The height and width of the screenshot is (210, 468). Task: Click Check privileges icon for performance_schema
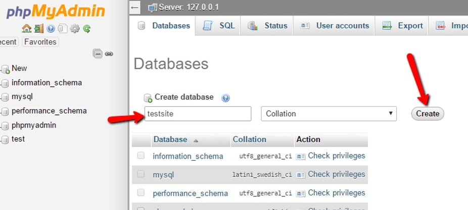pyautogui.click(x=301, y=194)
